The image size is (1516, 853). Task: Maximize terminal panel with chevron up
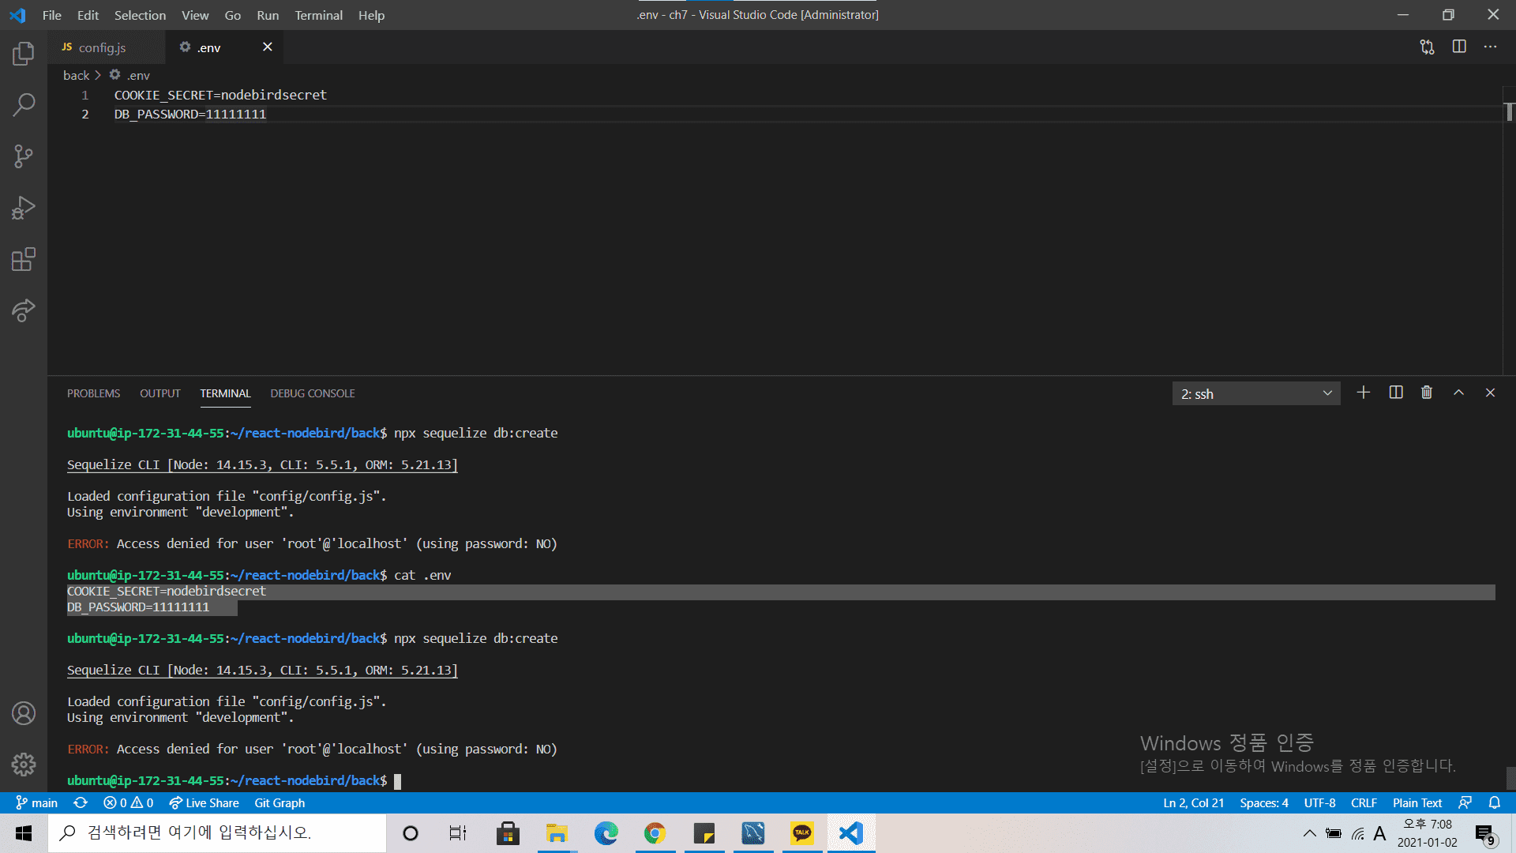(1458, 393)
